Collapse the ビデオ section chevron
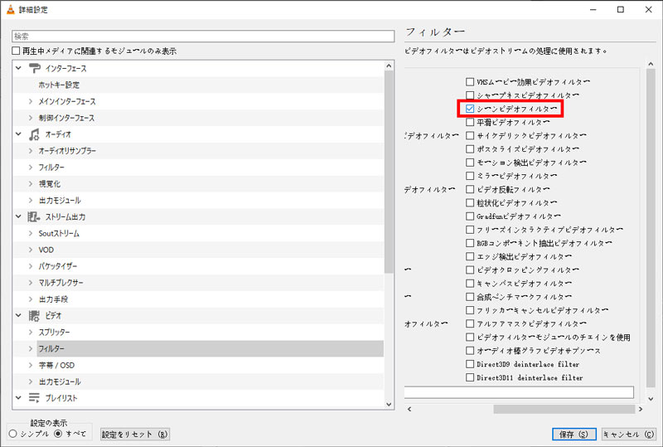Screen dimensions: 663x447 coord(18,316)
